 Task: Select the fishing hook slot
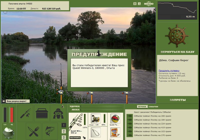(x=96, y=133)
